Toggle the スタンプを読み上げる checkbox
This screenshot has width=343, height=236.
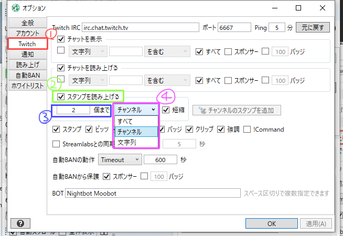pyautogui.click(x=61, y=96)
